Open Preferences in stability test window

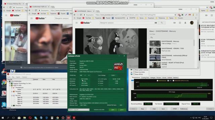(184, 109)
